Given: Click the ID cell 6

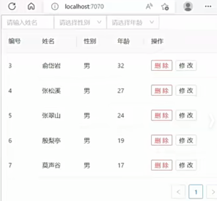Looking at the screenshot, I should coord(10,141).
